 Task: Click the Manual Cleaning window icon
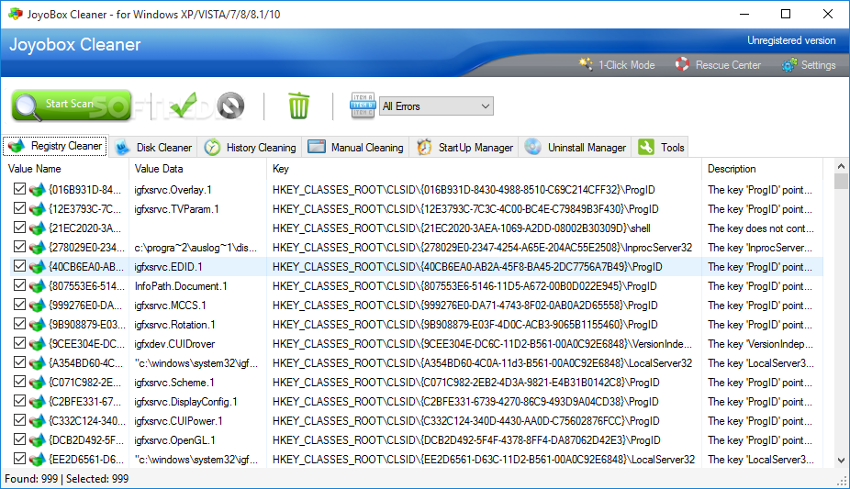pos(317,147)
